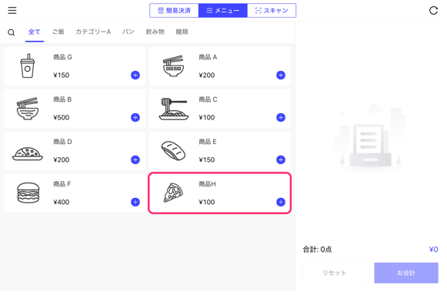Click the リセット button

click(335, 273)
